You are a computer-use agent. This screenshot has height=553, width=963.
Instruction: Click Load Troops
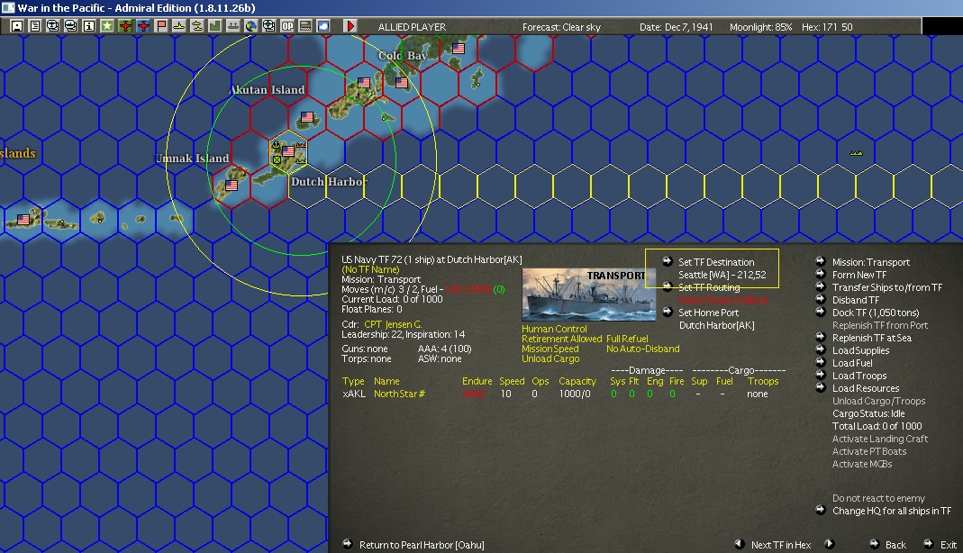[x=859, y=376]
